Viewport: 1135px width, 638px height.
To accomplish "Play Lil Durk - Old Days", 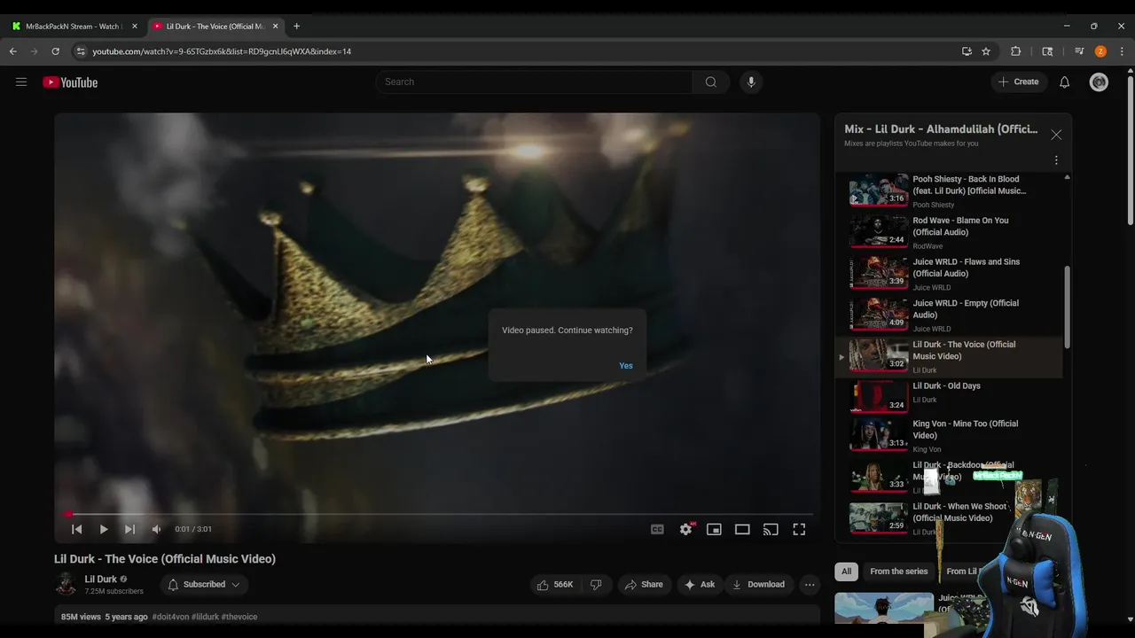I will coord(950,397).
